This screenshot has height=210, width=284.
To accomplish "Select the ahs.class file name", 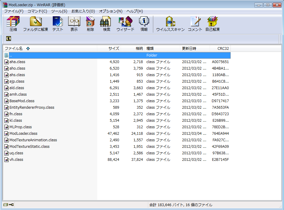I will point(17,75).
